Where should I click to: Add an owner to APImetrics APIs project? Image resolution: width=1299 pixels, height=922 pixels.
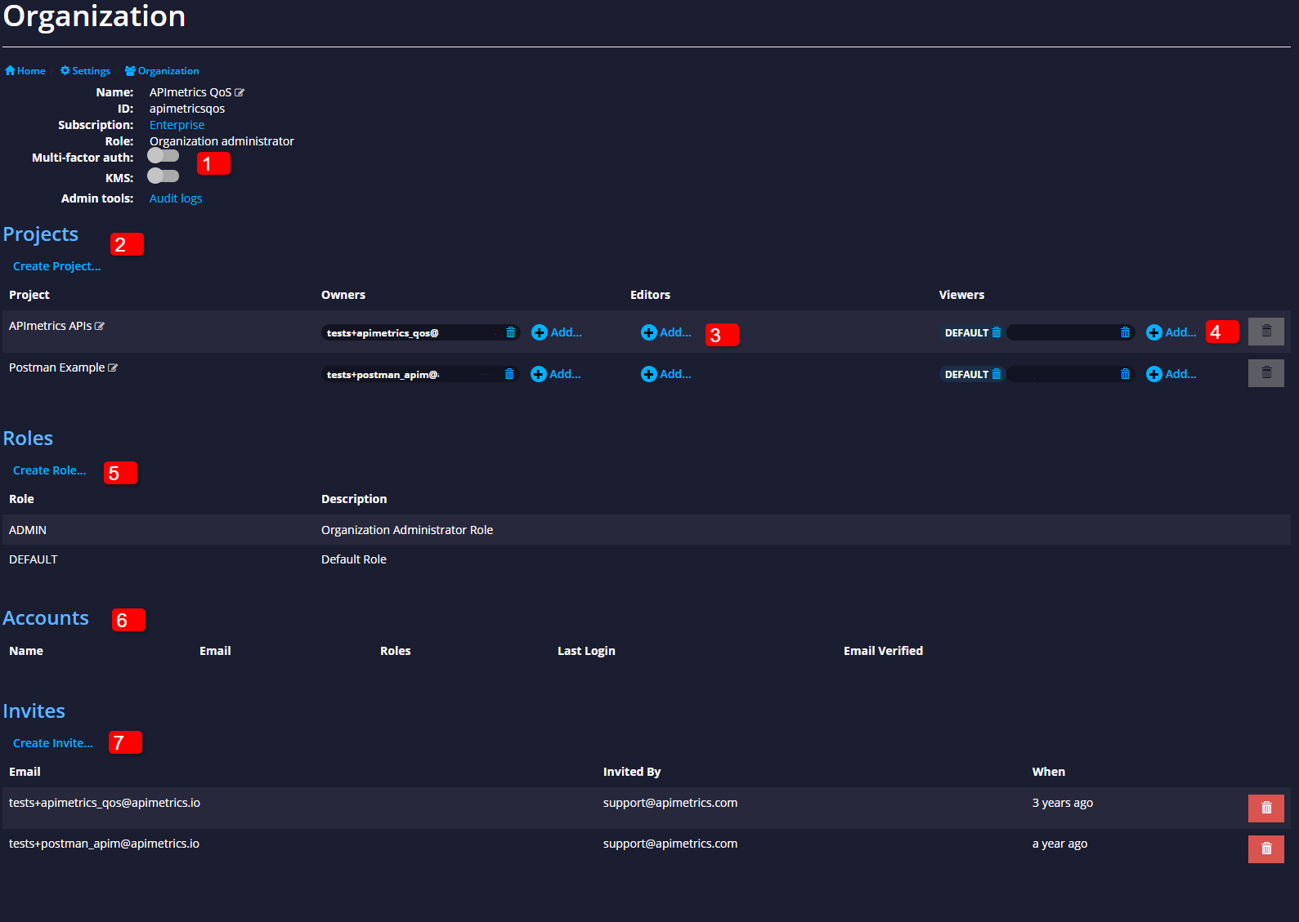557,332
